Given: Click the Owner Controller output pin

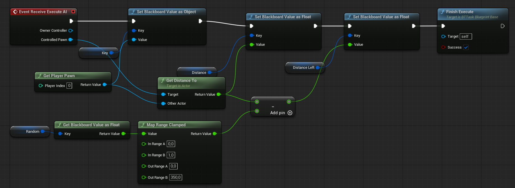Looking at the screenshot, I should [70, 31].
